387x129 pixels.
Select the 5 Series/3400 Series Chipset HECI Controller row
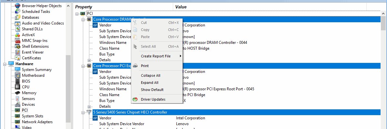(x=236, y=112)
